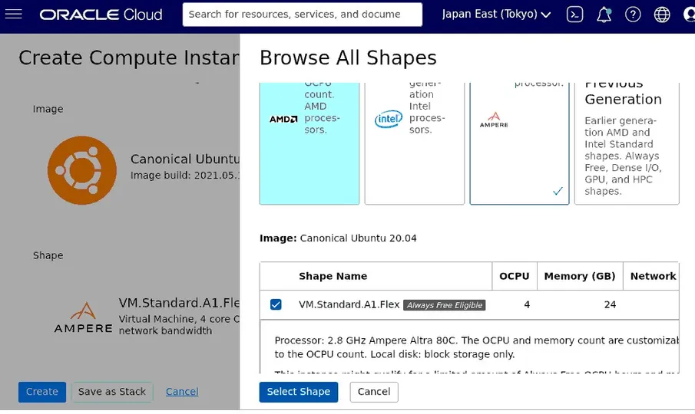695x414 pixels.
Task: Cancel the Browse All Shapes panel
Action: (x=374, y=392)
